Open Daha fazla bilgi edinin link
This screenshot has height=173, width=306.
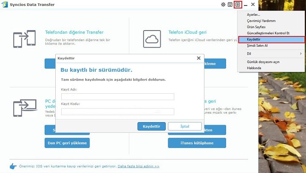(139, 166)
